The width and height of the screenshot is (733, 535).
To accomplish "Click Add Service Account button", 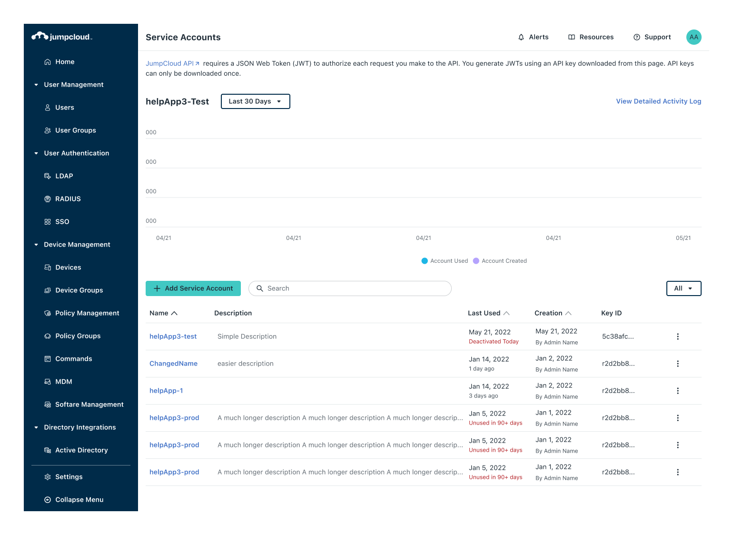I will point(193,288).
